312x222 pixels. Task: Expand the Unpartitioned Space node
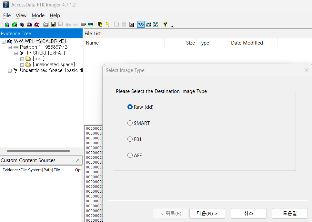pos(10,71)
